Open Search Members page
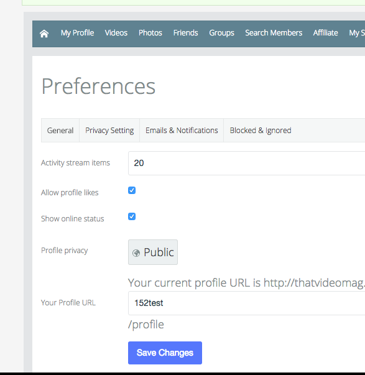The height and width of the screenshot is (375, 365). coord(274,33)
